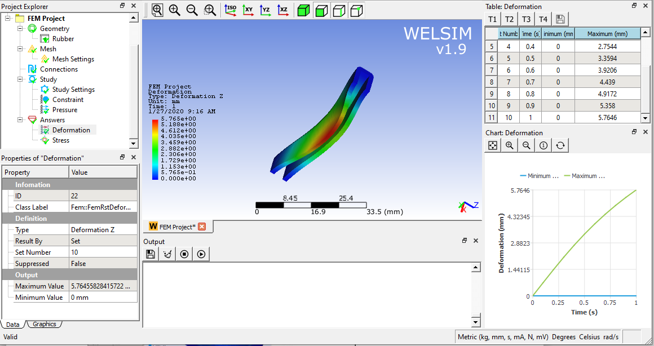Switch to table tab T3
Screen dimensions: 654x346
(527, 19)
